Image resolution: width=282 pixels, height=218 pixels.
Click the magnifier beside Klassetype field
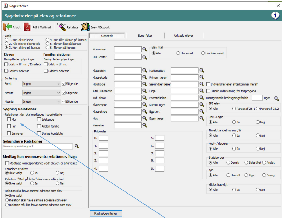click(x=145, y=111)
